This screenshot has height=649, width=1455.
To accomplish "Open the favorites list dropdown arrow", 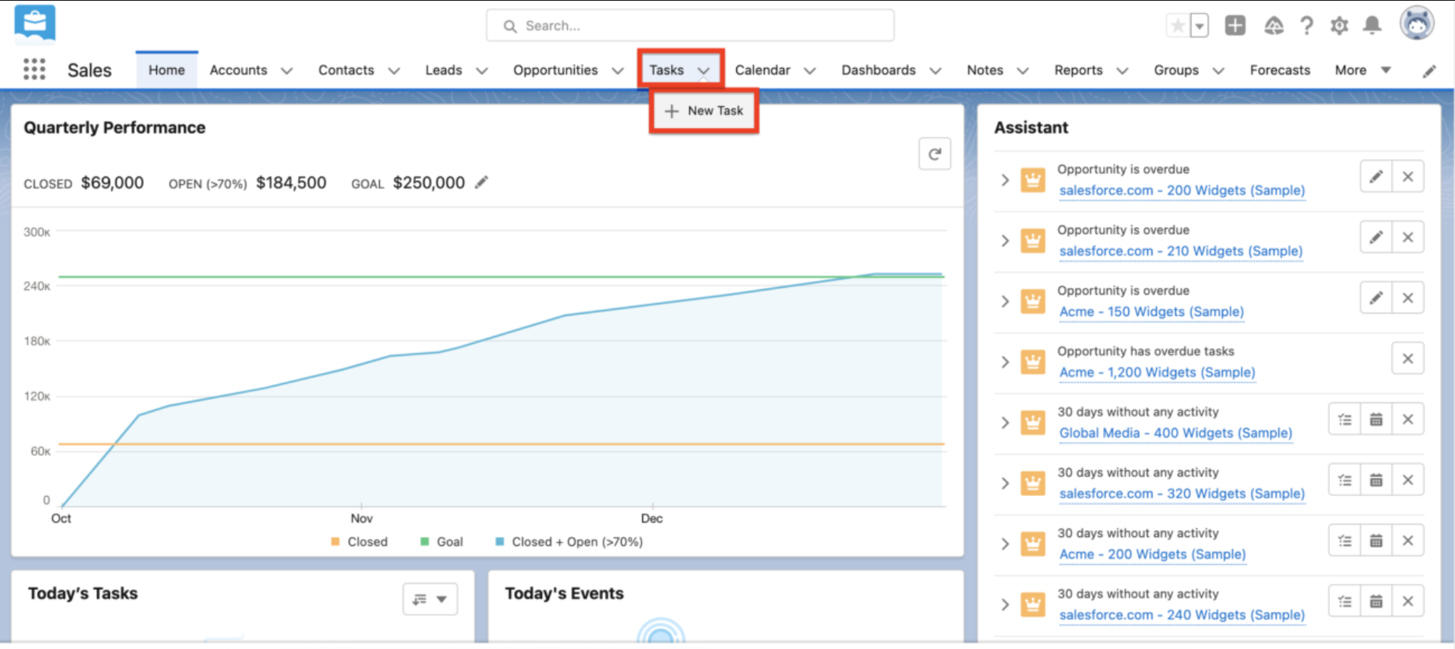I will [1199, 26].
